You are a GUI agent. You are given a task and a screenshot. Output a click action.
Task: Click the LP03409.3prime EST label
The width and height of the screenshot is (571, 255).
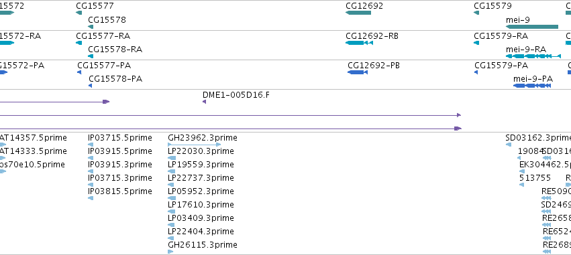click(x=201, y=218)
